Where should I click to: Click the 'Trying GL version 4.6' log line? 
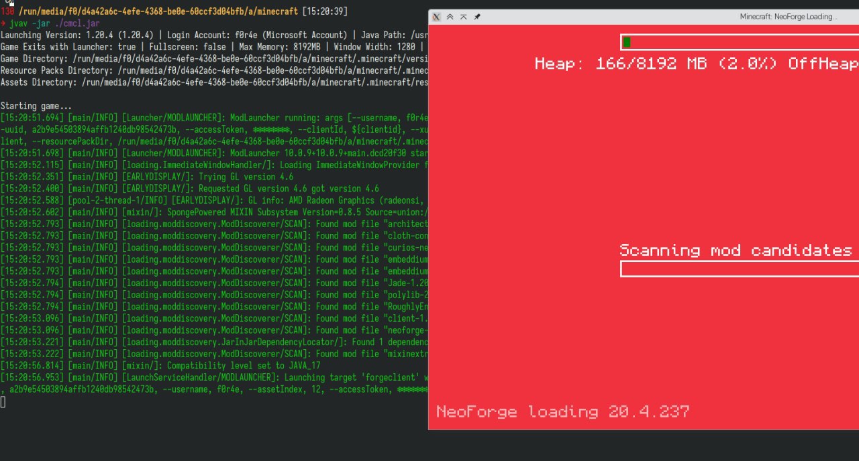click(x=147, y=177)
